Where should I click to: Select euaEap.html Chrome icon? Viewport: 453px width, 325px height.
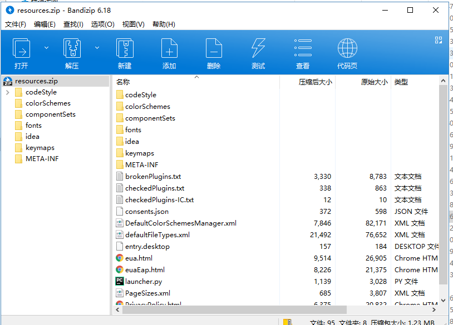pyautogui.click(x=120, y=270)
